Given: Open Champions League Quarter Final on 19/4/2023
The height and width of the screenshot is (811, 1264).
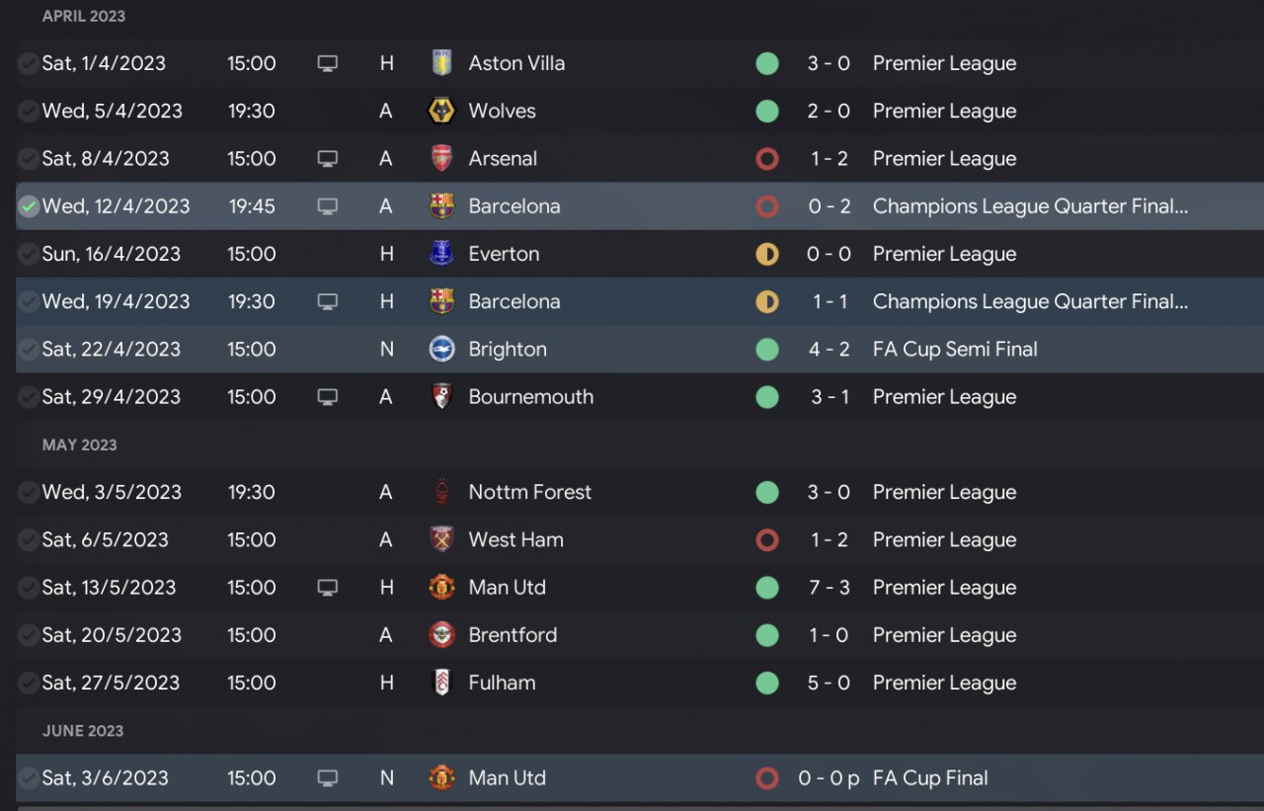Looking at the screenshot, I should coord(1030,301).
